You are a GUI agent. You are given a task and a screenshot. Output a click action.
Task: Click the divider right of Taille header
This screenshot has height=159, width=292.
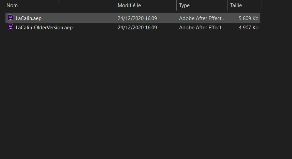[x=262, y=5]
